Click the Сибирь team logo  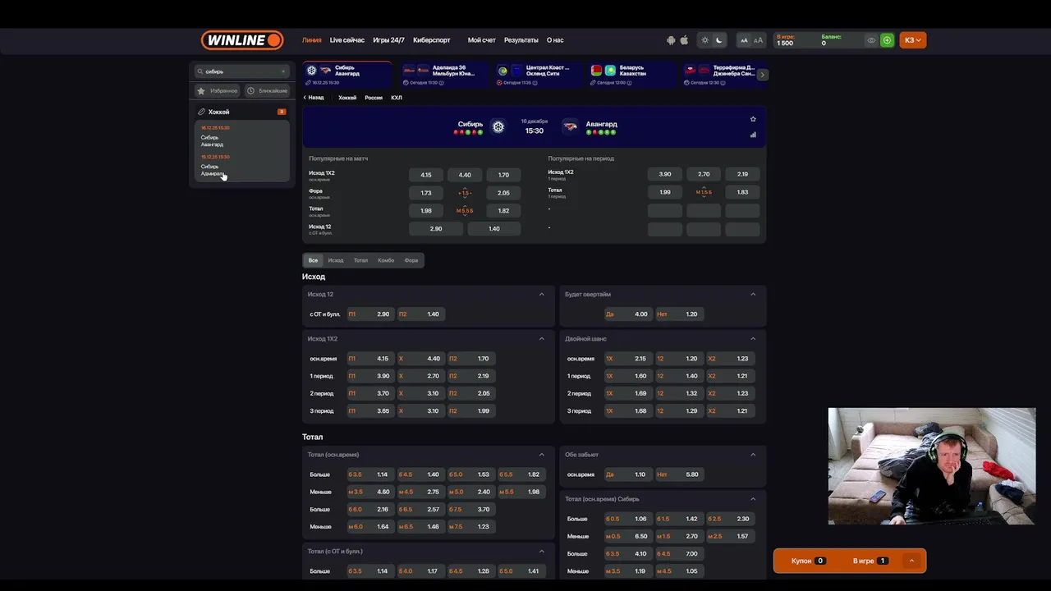click(x=498, y=126)
